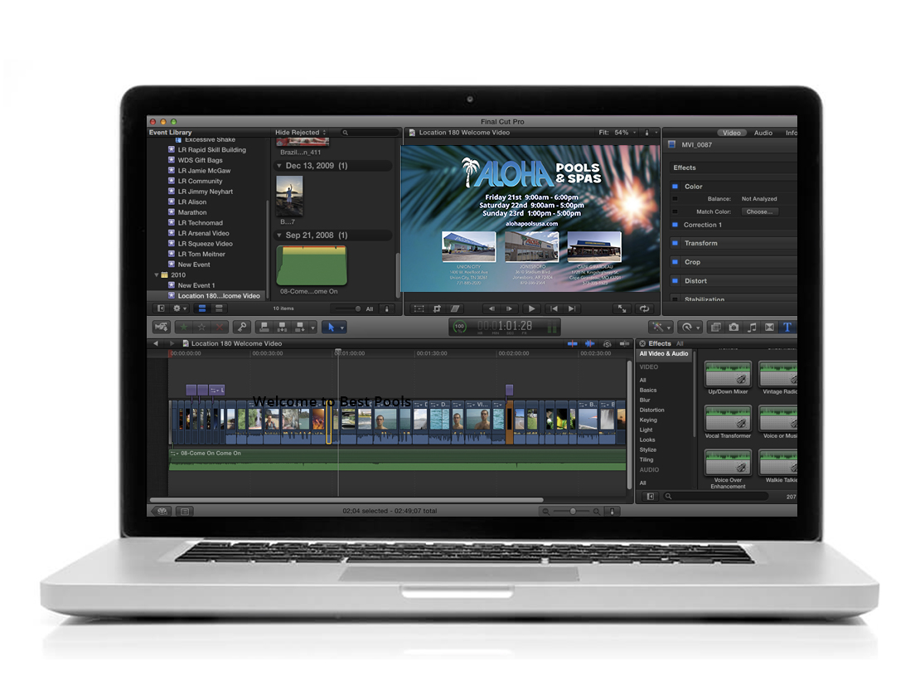Click the connect clip to primary storyline icon
The height and width of the screenshot is (680, 920).
point(264,327)
